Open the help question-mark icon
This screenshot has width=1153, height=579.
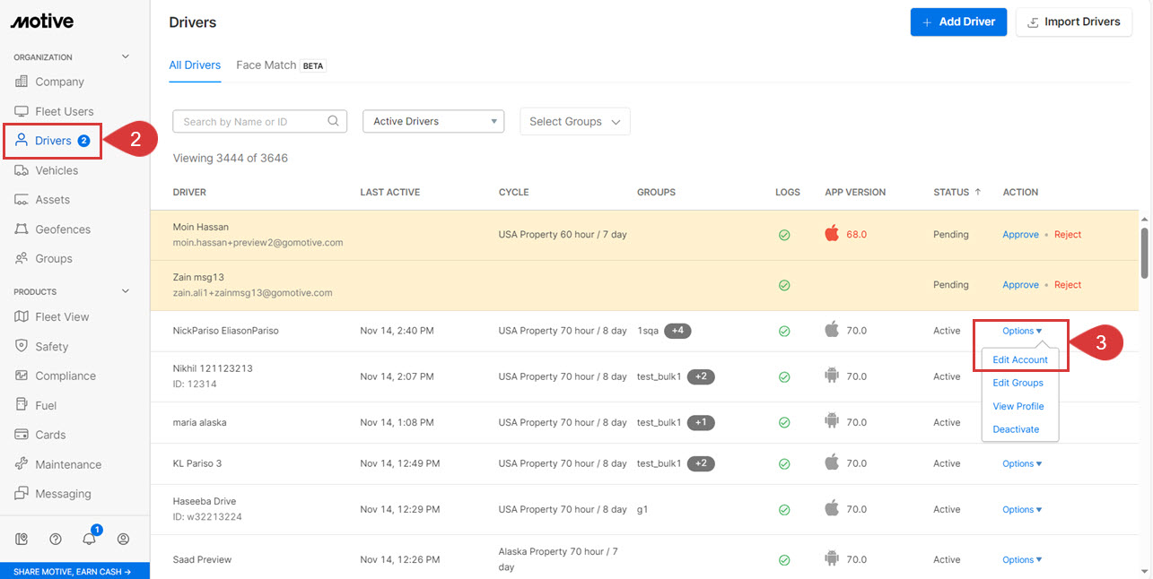(56, 539)
